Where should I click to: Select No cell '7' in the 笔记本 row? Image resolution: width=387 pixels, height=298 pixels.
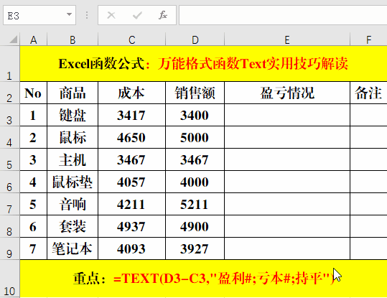(33, 248)
